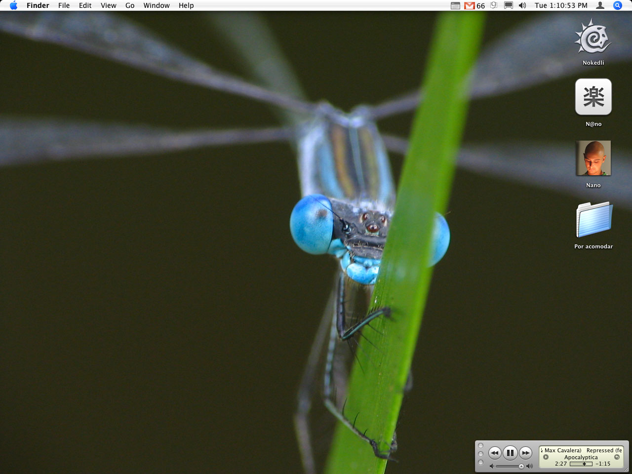Open the Go menu
The image size is (632, 474).
pyautogui.click(x=130, y=5)
